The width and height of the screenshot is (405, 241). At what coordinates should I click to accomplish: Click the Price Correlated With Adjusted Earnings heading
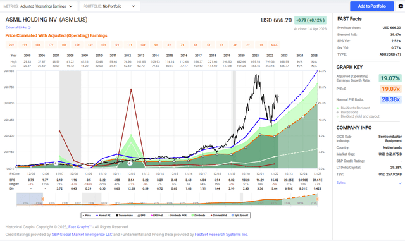(x=56, y=35)
